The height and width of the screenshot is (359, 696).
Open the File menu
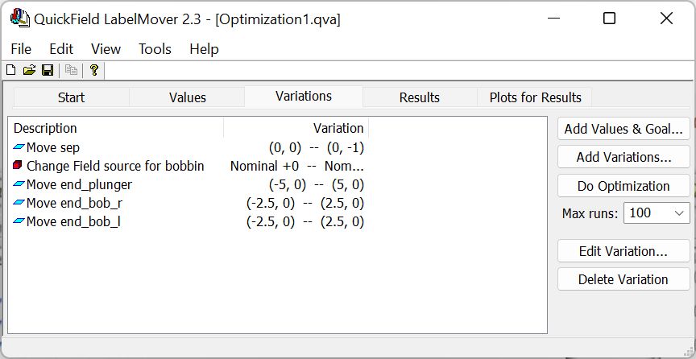(x=21, y=49)
